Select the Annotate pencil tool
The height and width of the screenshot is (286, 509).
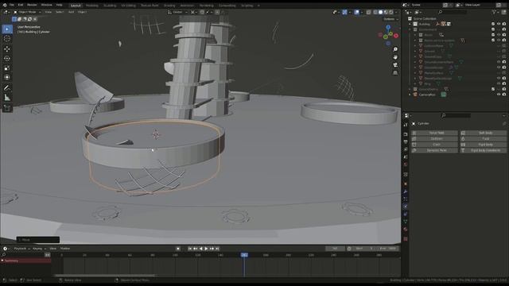tap(7, 88)
